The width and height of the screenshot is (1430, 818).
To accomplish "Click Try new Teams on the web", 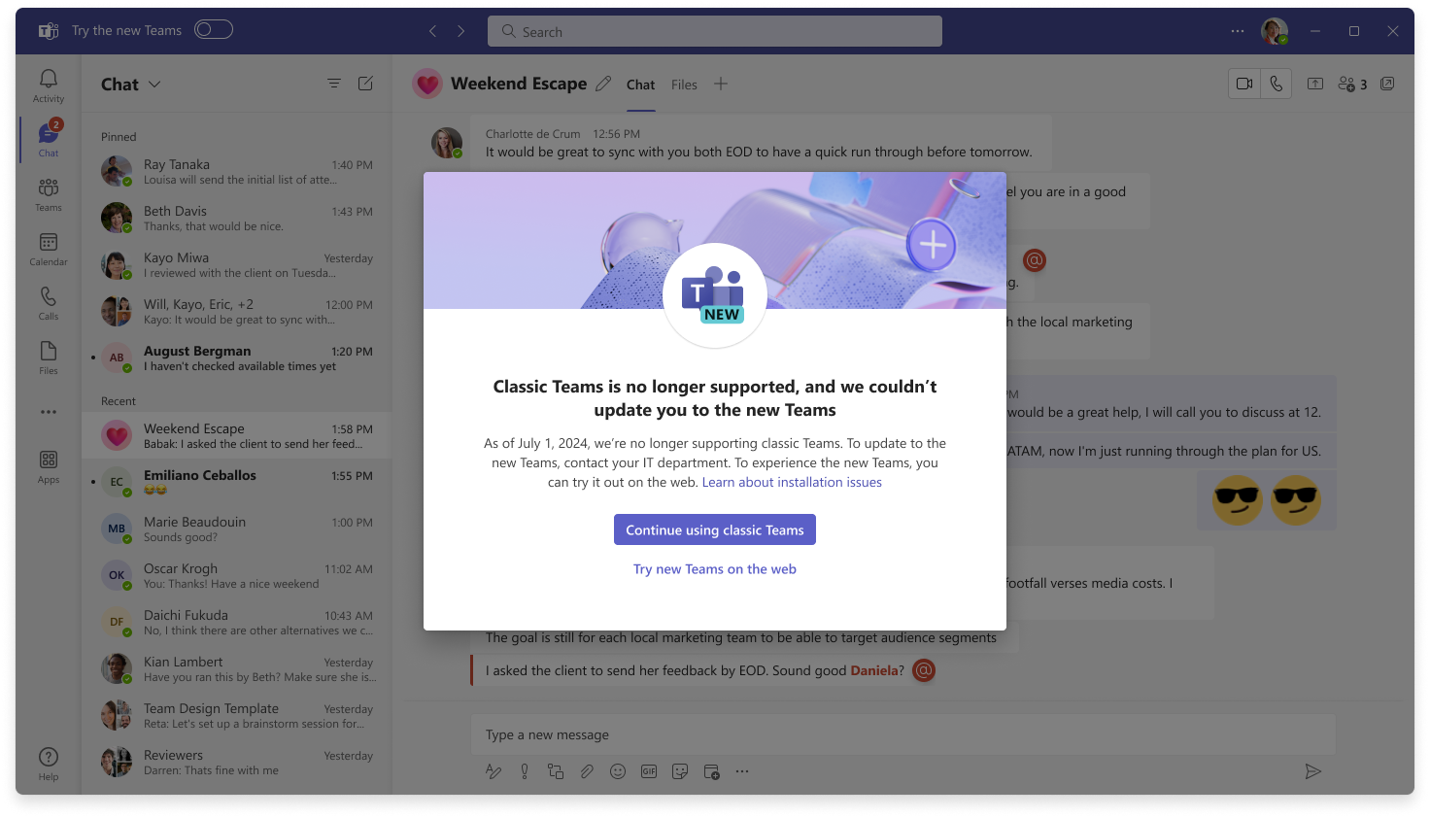I will coord(714,569).
